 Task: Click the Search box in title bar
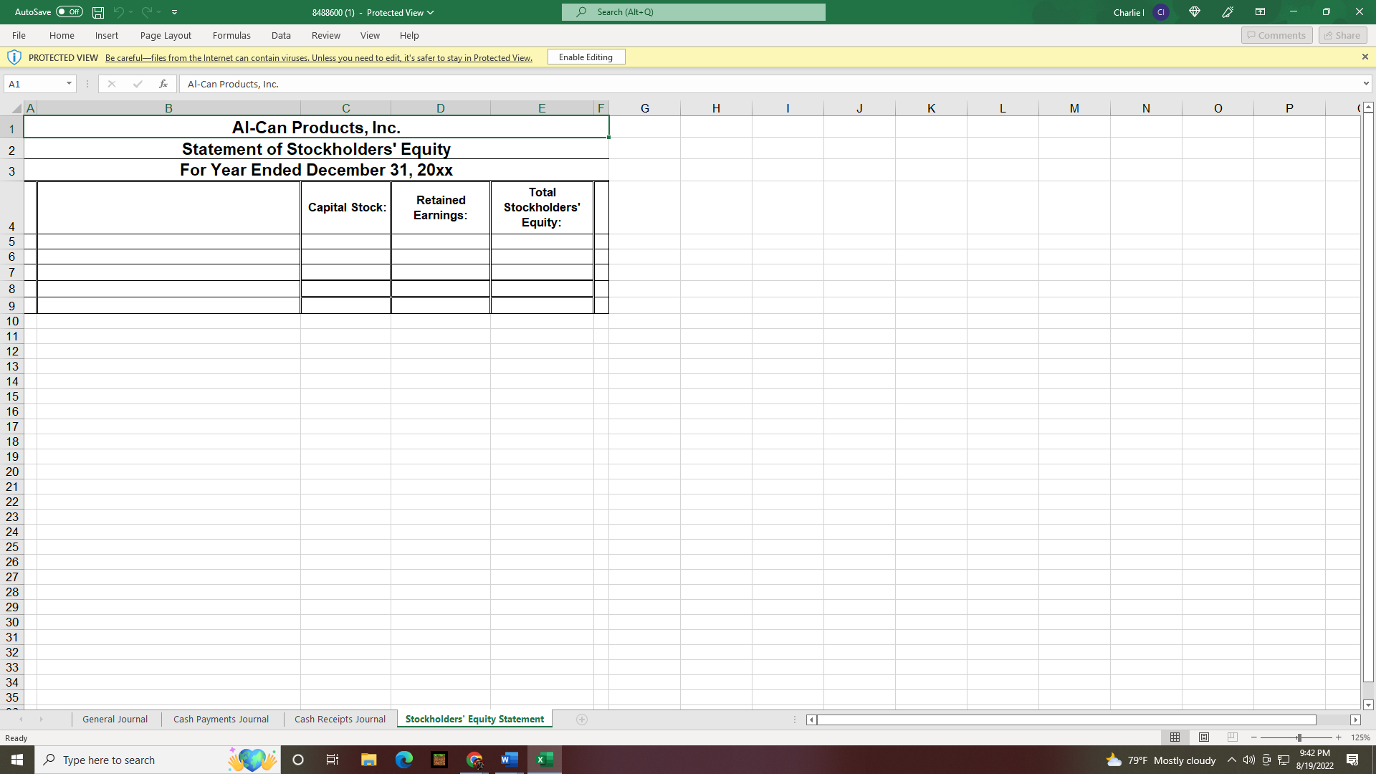tap(693, 12)
